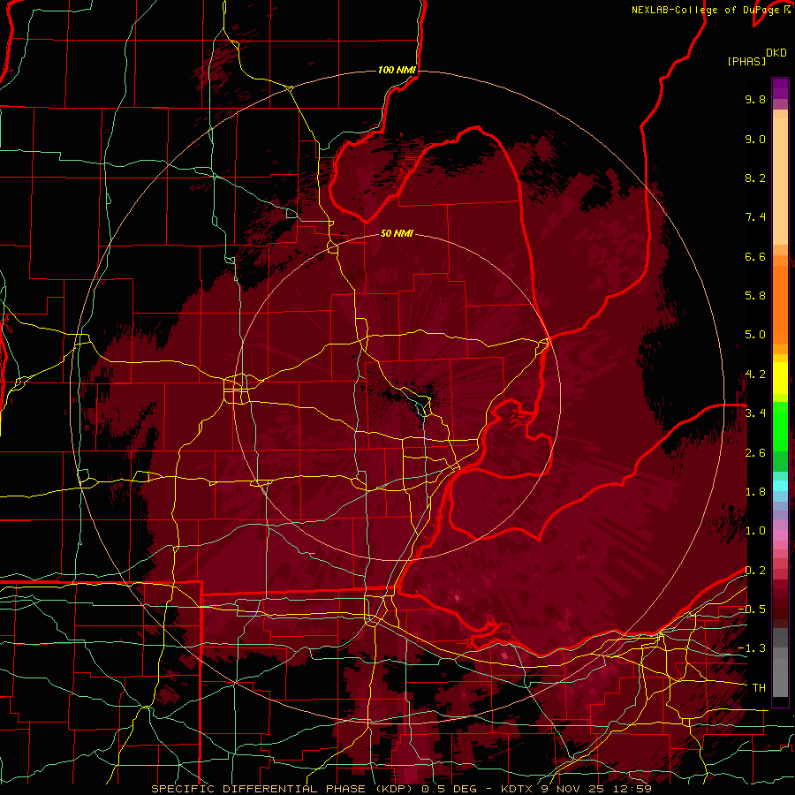Click the -0.5 value on the scale
795x795 pixels.
(x=752, y=609)
